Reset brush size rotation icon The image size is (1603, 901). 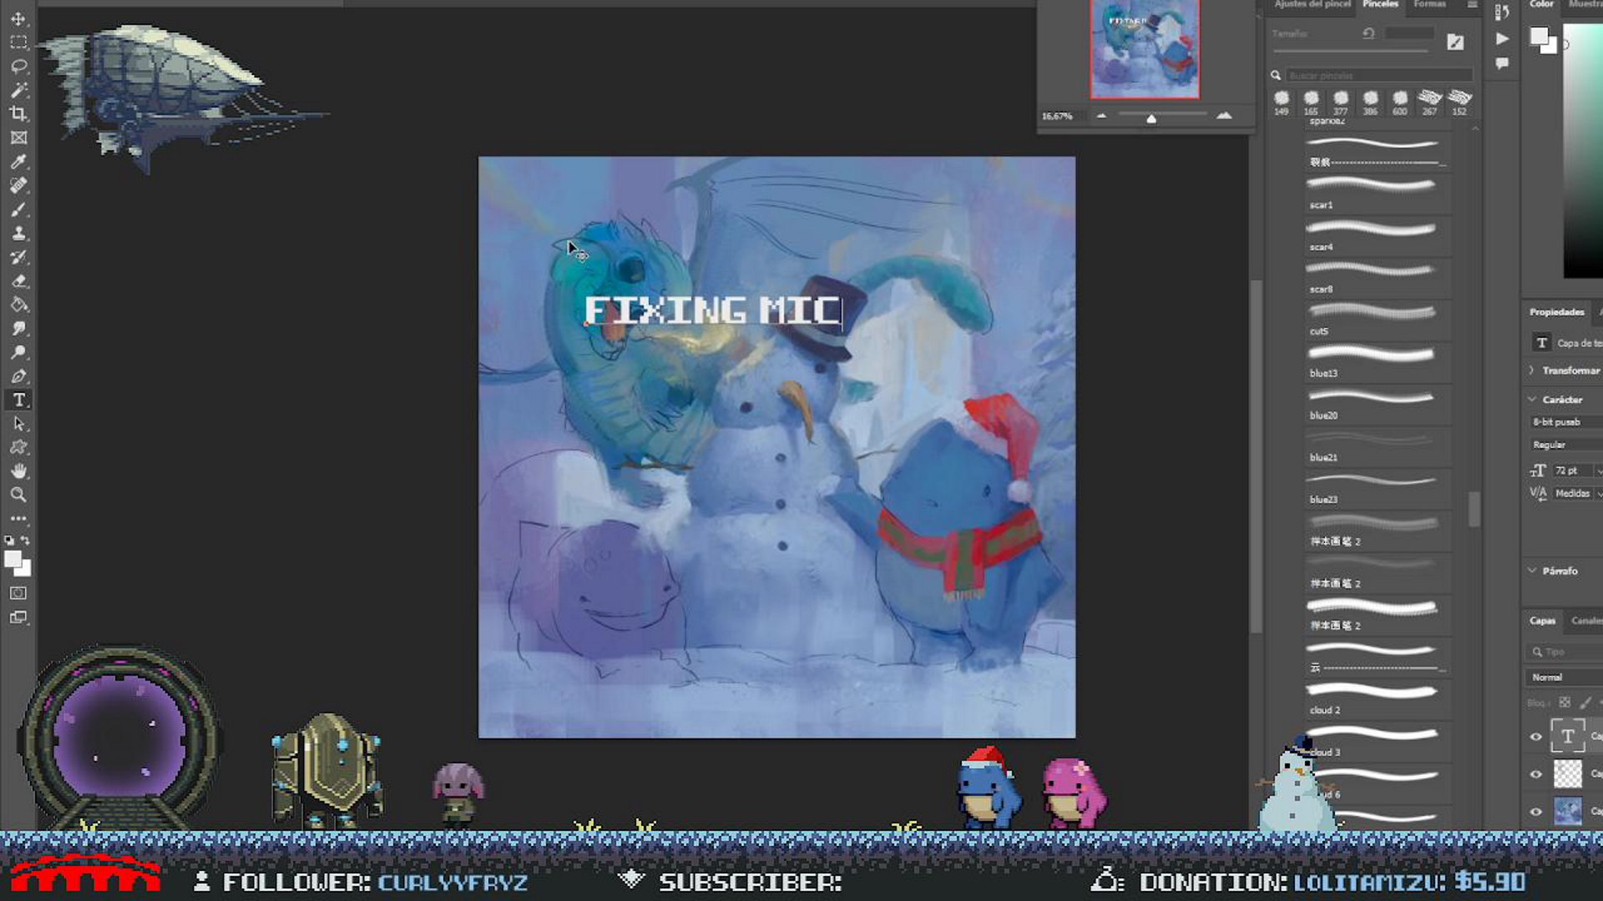1368,33
